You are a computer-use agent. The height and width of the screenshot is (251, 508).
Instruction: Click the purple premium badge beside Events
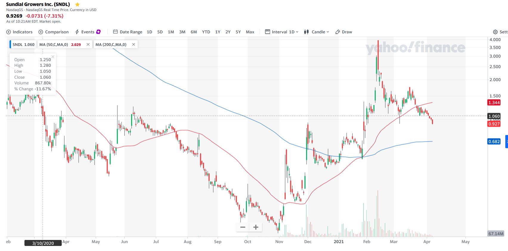coord(98,32)
